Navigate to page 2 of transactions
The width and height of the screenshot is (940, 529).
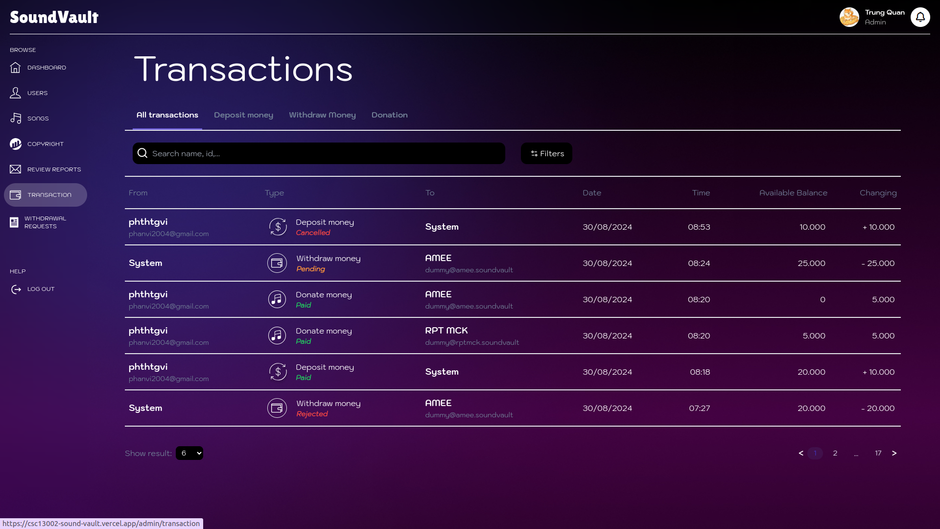(x=835, y=452)
